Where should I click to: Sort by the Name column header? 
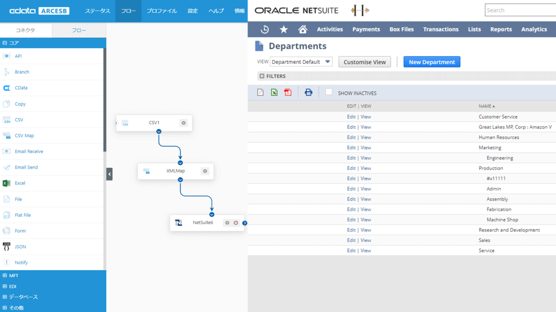point(486,106)
